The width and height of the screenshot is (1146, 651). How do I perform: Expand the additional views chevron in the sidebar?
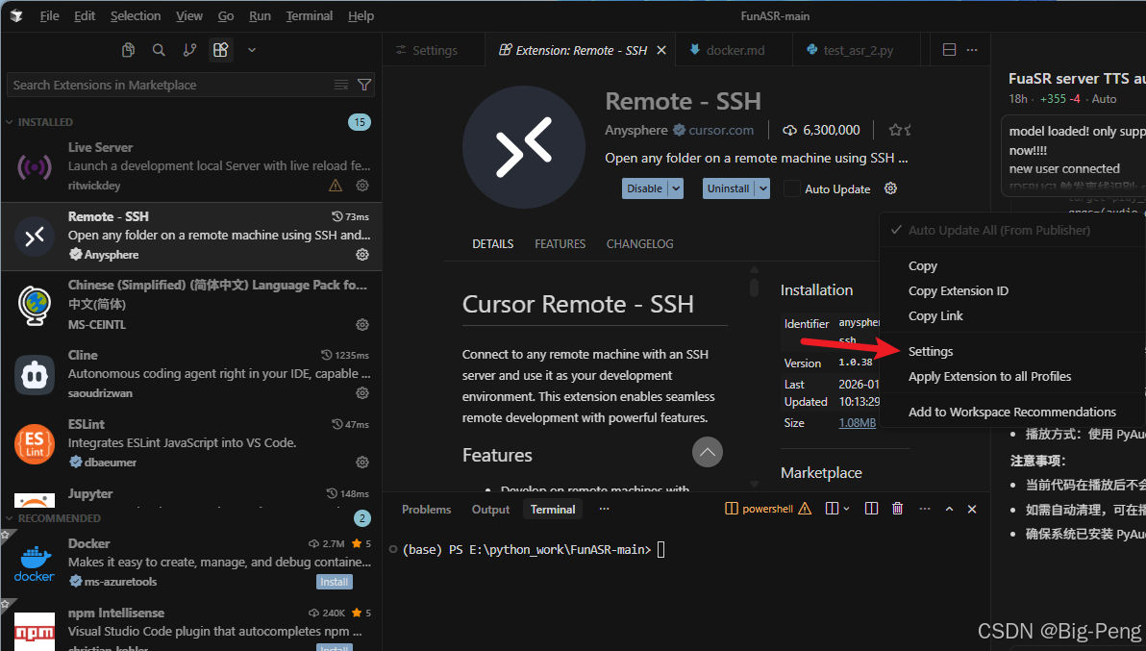[x=251, y=49]
